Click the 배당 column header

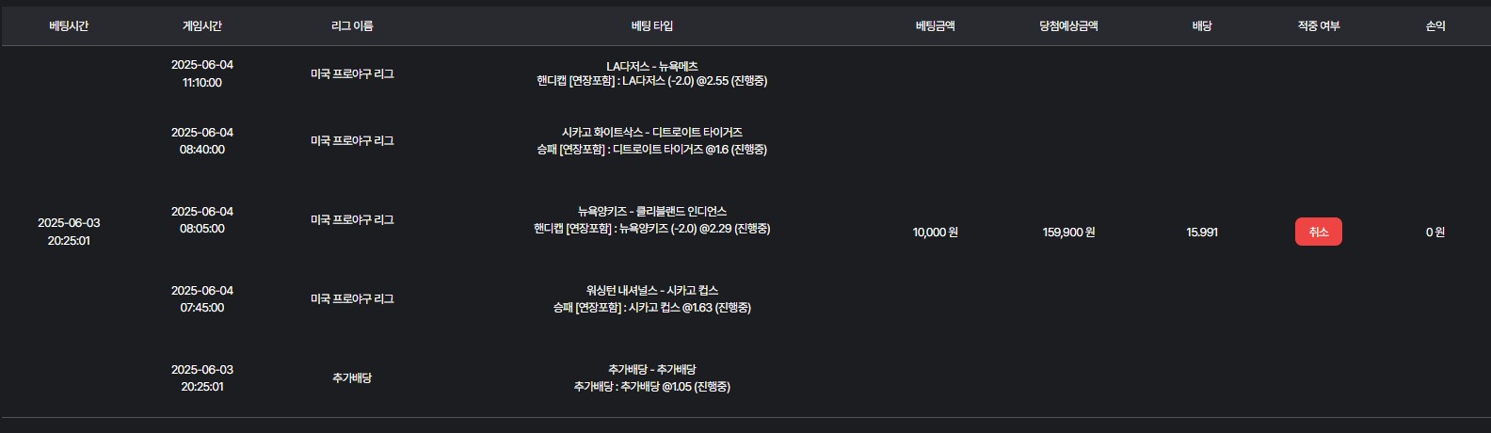pos(1202,26)
